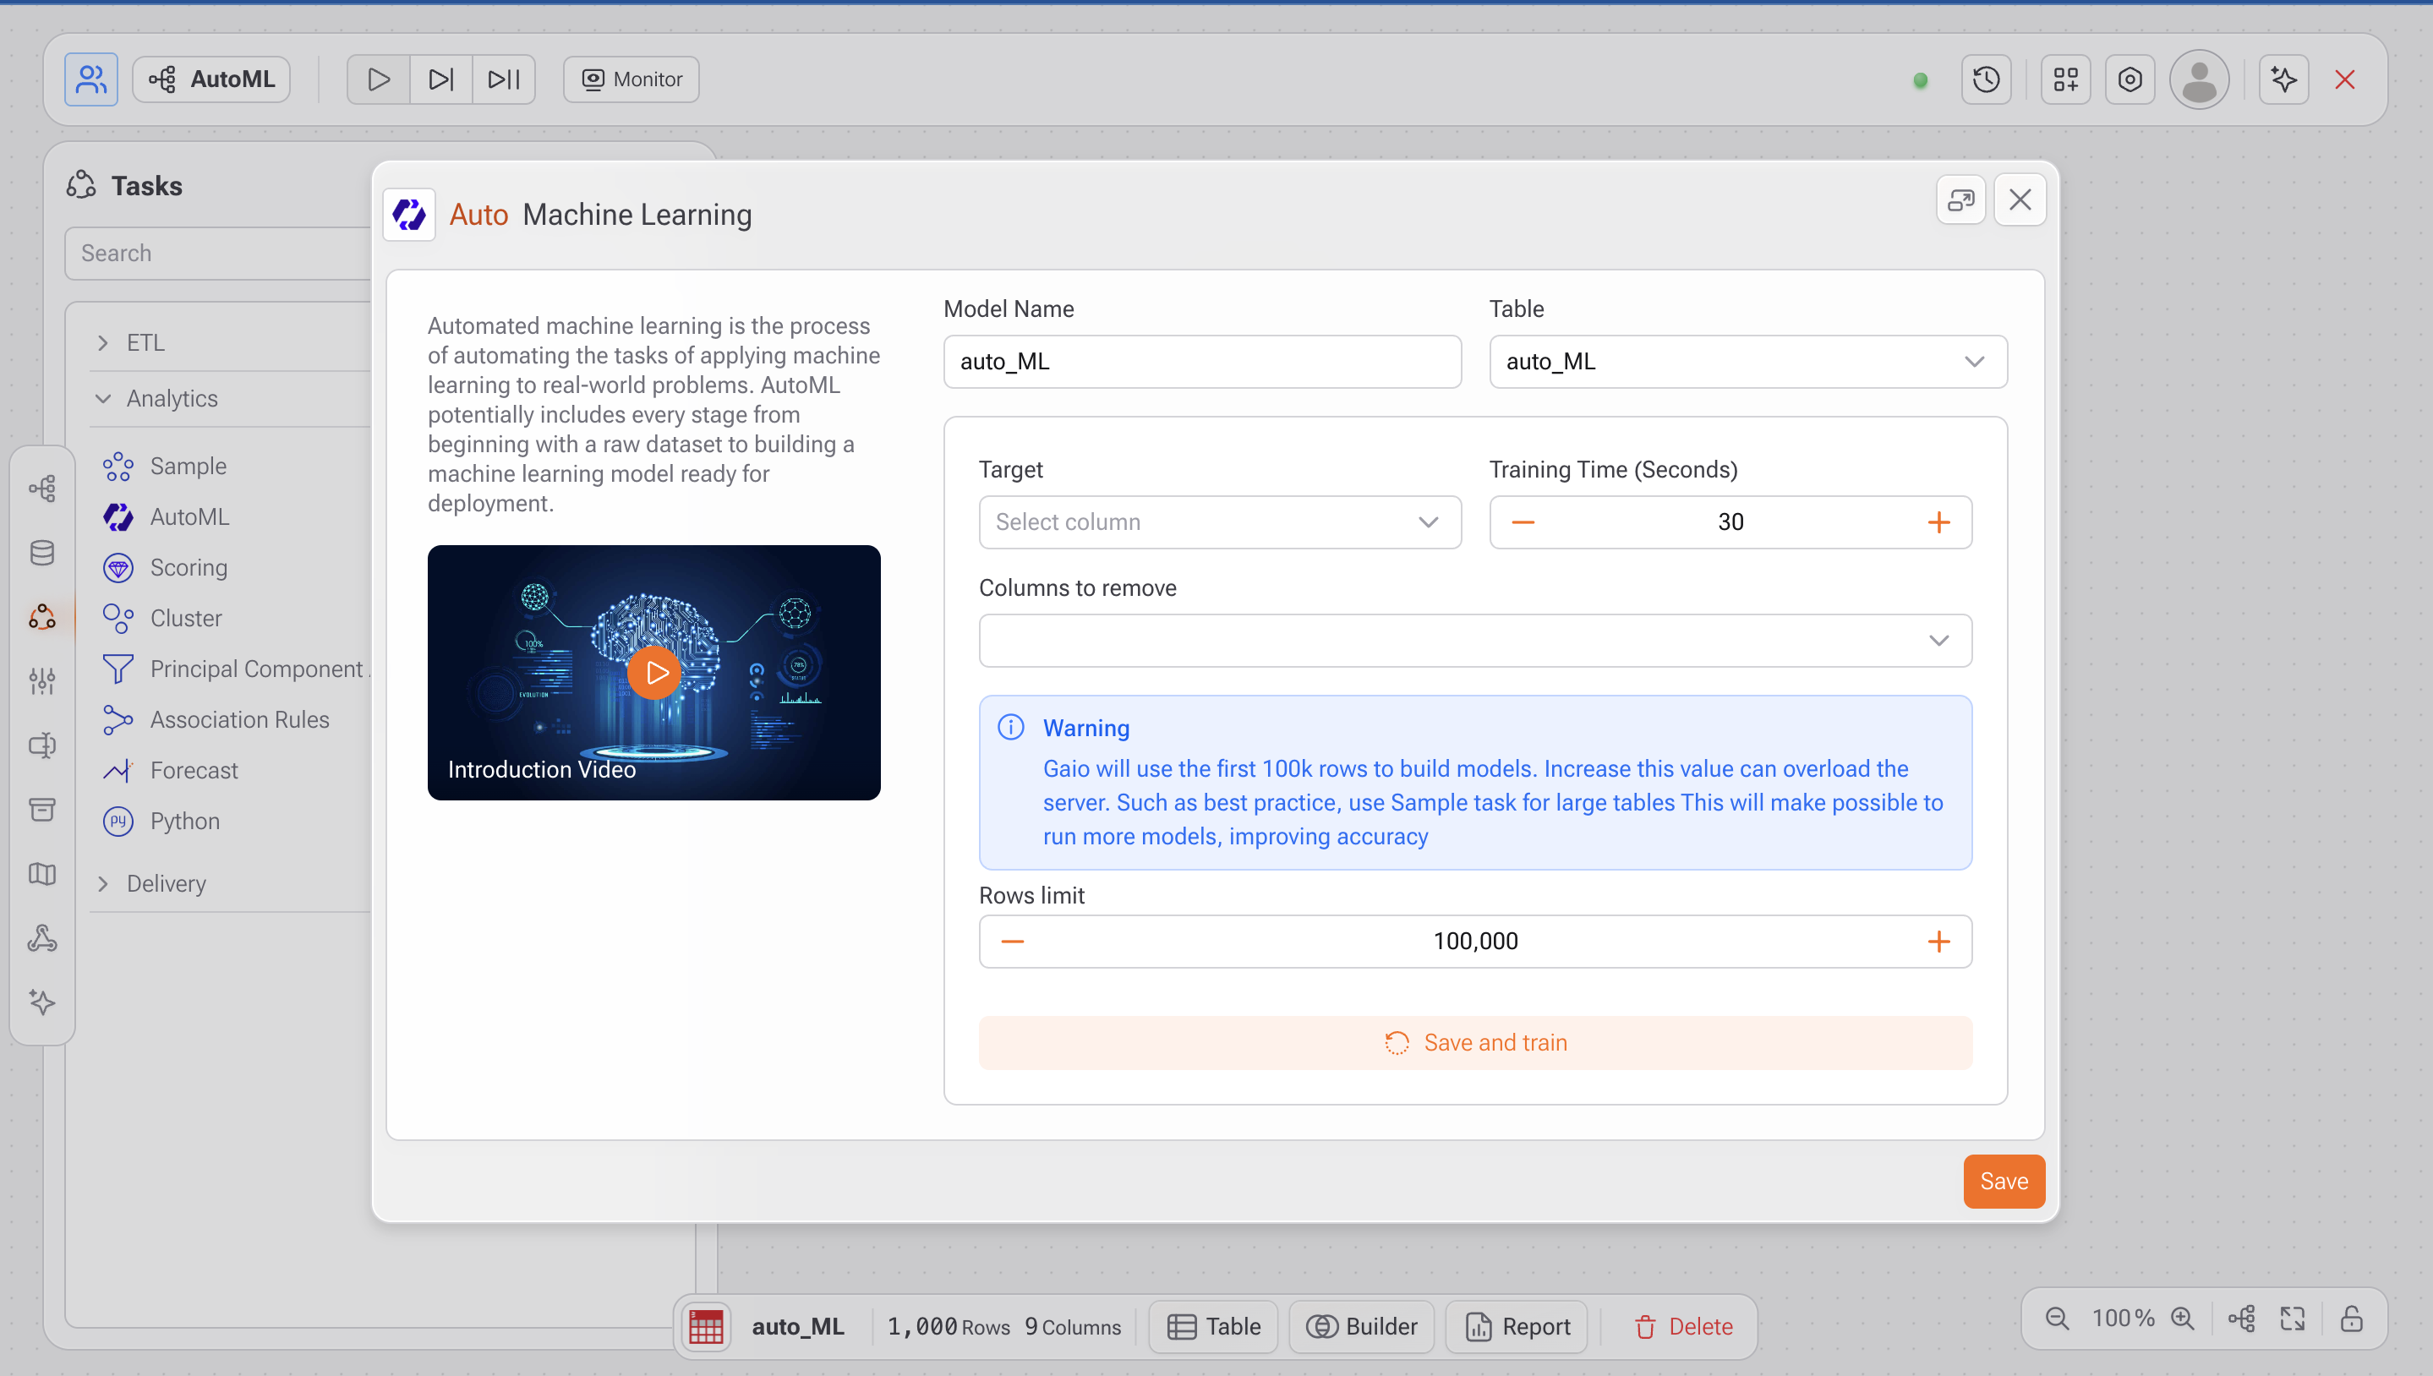Click the Save and train button

point(1474,1042)
